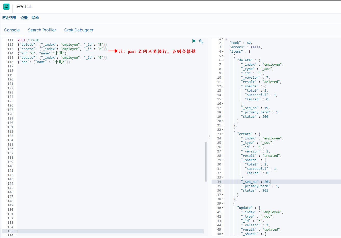
Task: Click the {"doc" line 116
Action: click(44, 62)
